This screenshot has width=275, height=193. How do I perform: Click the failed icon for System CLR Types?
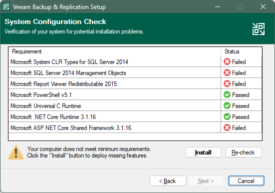point(227,61)
